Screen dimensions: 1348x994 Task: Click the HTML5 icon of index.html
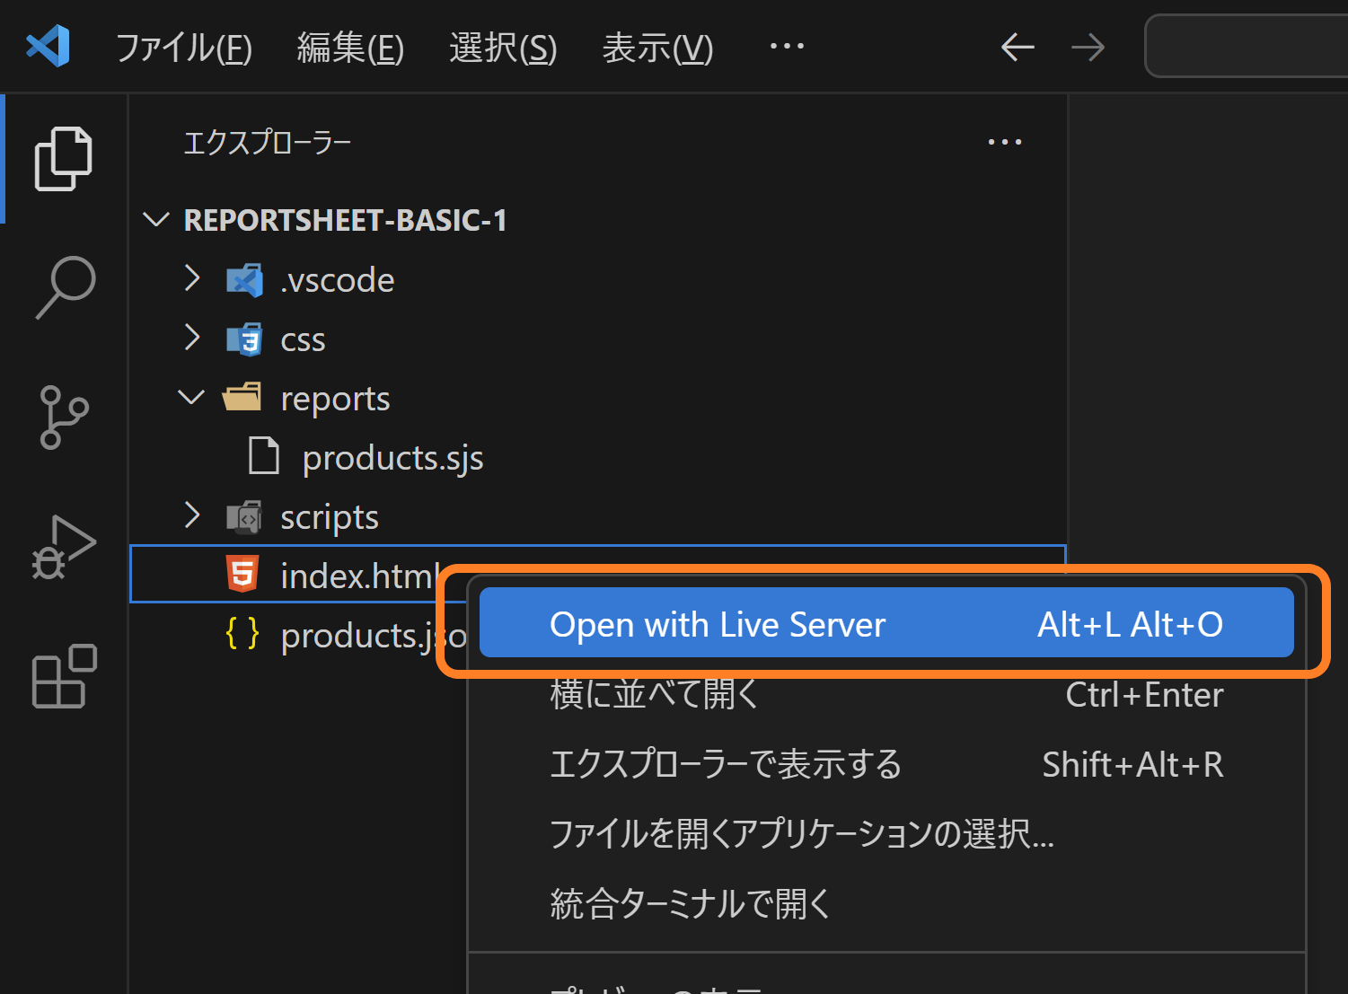242,574
